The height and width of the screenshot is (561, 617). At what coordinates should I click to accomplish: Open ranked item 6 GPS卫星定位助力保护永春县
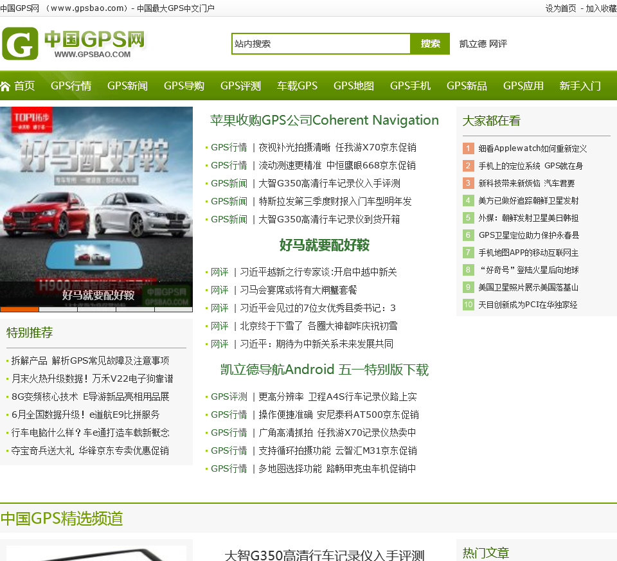(529, 235)
